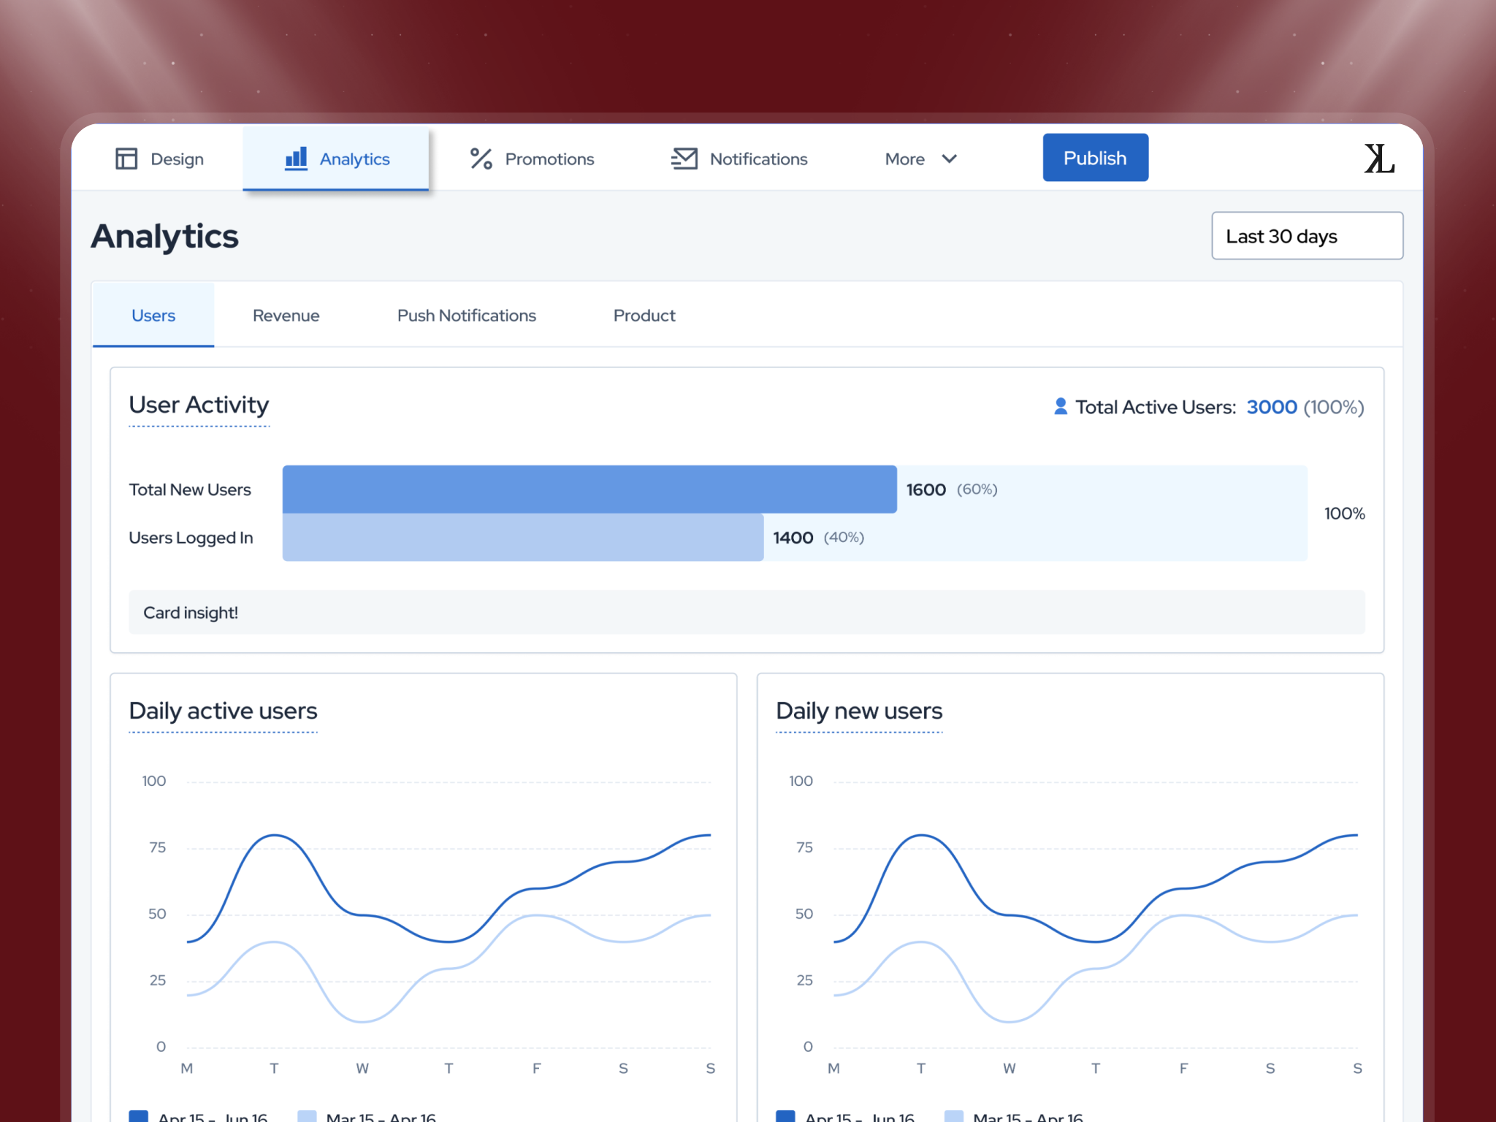Click the Design layout icon
This screenshot has height=1122, width=1496.
point(126,159)
